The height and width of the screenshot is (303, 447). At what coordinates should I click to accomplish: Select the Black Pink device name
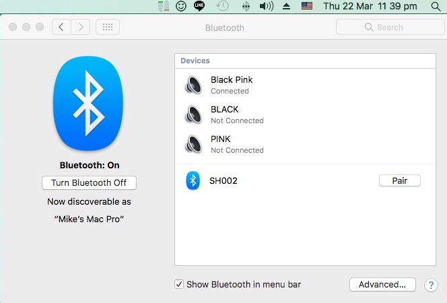232,80
